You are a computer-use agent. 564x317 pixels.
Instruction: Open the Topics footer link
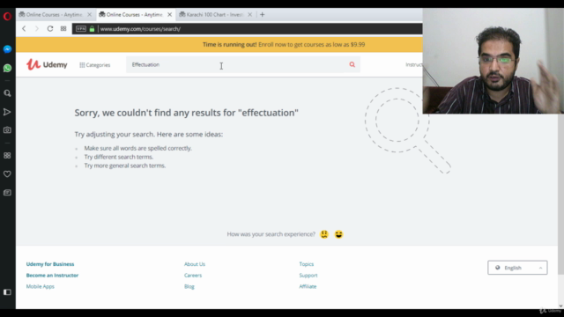click(307, 264)
